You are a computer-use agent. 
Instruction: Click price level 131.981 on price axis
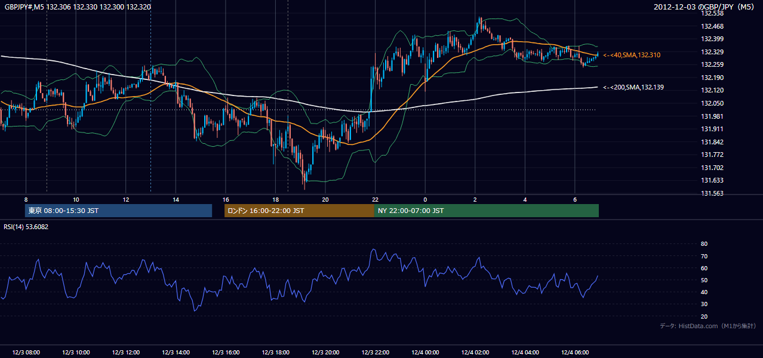(712, 116)
